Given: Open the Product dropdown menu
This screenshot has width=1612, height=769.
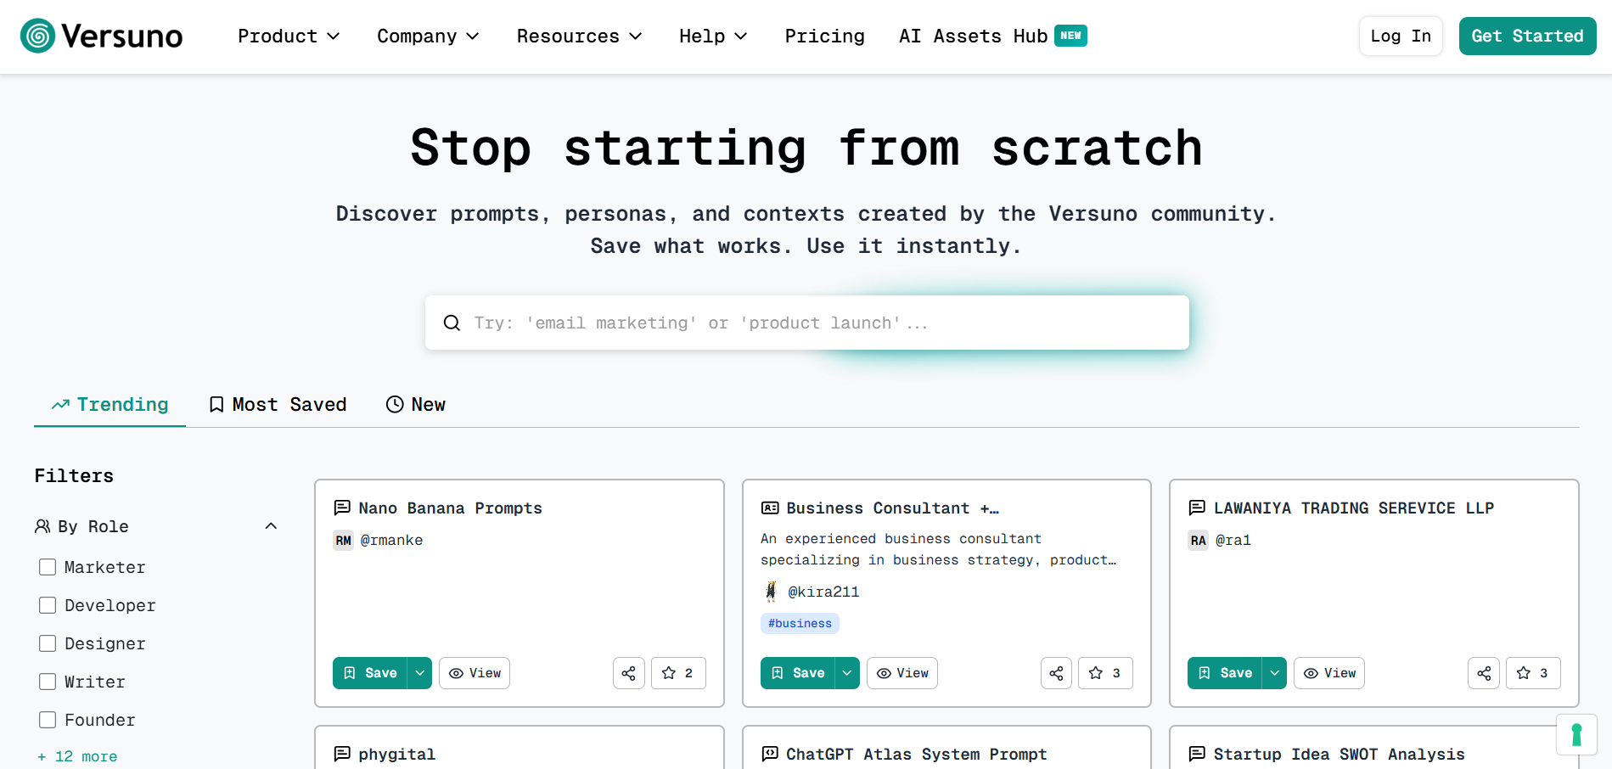Looking at the screenshot, I should [x=289, y=36].
